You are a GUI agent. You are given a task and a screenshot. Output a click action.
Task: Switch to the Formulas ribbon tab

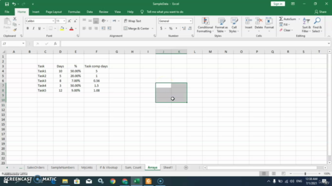coord(74,12)
